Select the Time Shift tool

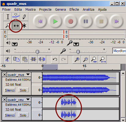(16, 26)
